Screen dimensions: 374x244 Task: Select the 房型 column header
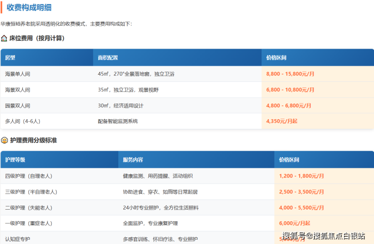coord(11,58)
